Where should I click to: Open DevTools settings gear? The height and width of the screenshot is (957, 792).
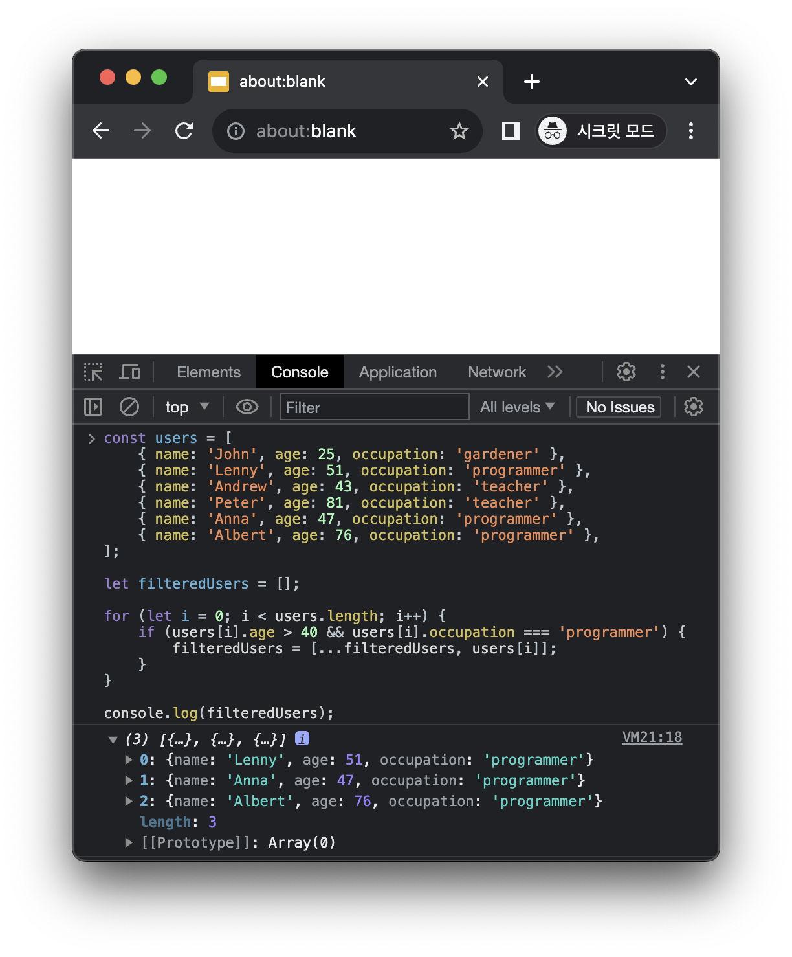[626, 372]
